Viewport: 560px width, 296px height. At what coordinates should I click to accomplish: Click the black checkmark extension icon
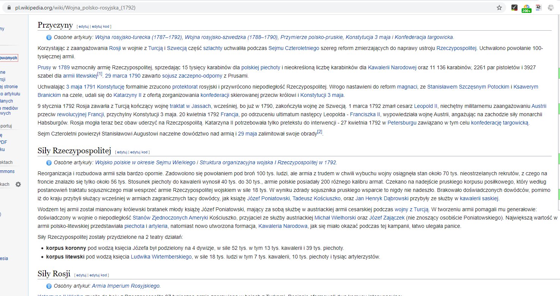pyautogui.click(x=514, y=8)
